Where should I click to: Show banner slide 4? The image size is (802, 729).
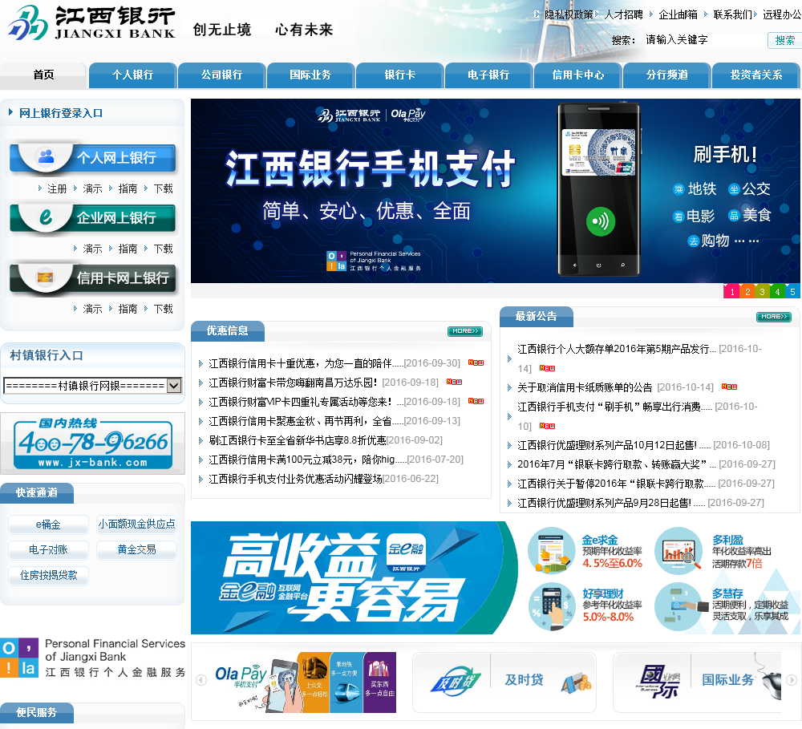click(777, 291)
